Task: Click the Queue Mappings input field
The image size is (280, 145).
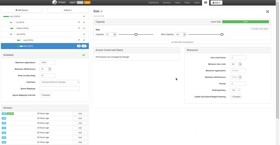Action: click(x=59, y=89)
